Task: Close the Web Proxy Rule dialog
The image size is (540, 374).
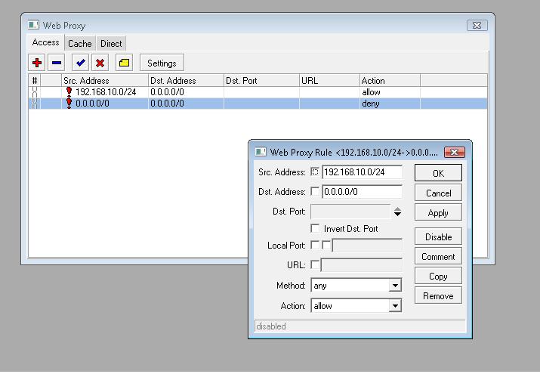Action: [454, 152]
